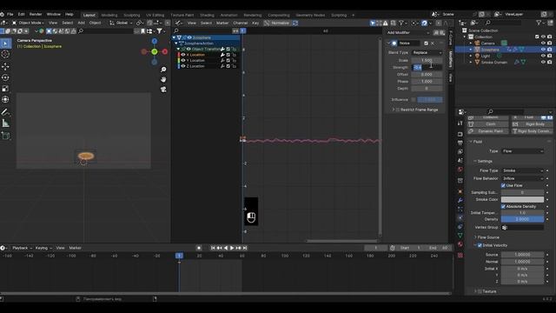Screen dimensions: 556x313
Task: Select the Add Cube tool
Action: 5,136
